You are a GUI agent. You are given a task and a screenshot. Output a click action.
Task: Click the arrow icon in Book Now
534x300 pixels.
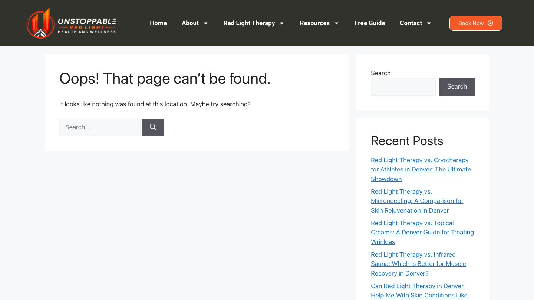[490, 23]
